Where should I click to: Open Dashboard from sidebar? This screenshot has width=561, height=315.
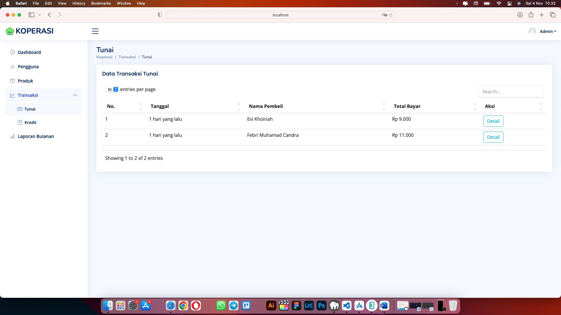[x=29, y=52]
